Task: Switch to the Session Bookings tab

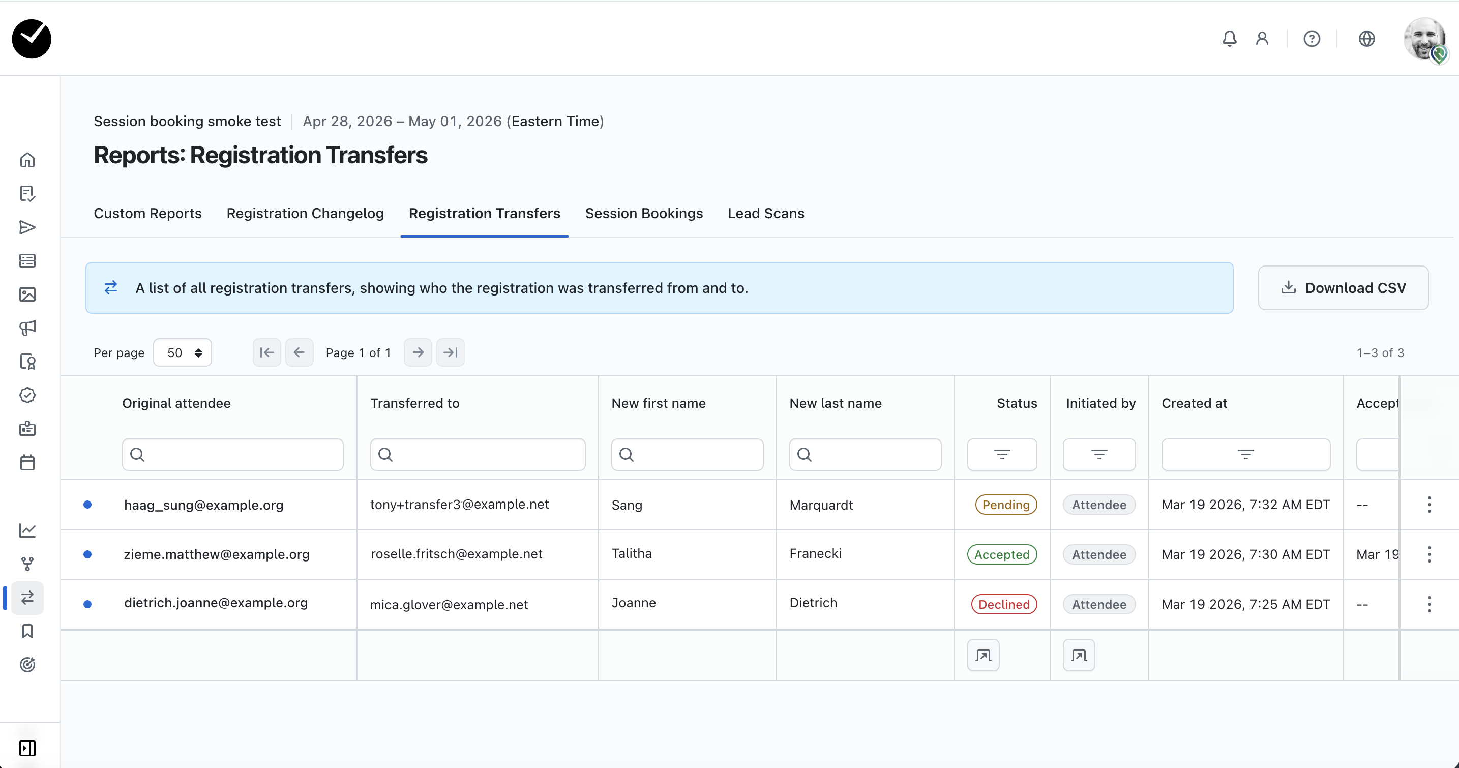Action: click(643, 214)
